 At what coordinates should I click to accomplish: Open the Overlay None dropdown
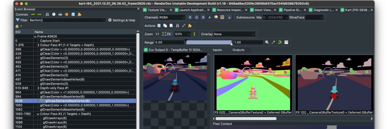(235, 34)
